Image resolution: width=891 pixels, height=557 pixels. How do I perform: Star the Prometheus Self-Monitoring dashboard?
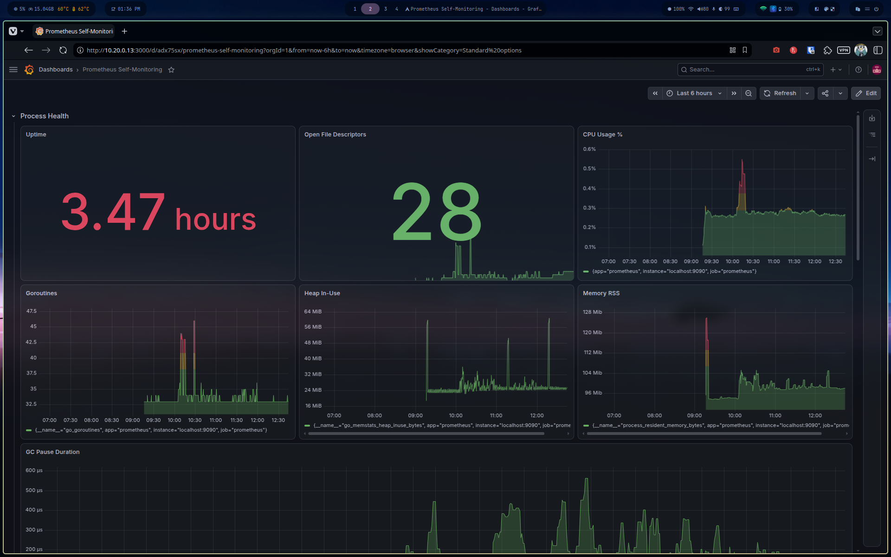pyautogui.click(x=171, y=70)
